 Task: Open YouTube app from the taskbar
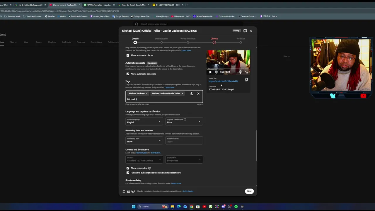coord(204,207)
